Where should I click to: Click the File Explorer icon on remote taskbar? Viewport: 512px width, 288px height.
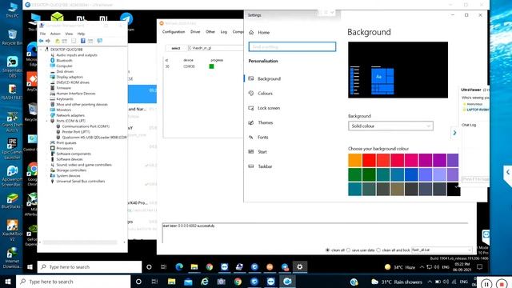click(194, 266)
